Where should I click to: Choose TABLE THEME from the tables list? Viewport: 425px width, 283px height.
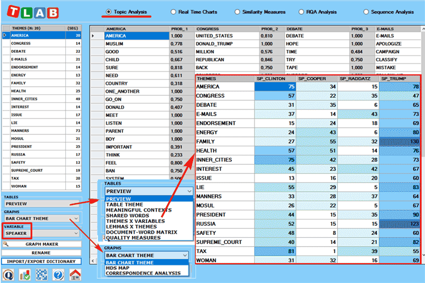[125, 205]
